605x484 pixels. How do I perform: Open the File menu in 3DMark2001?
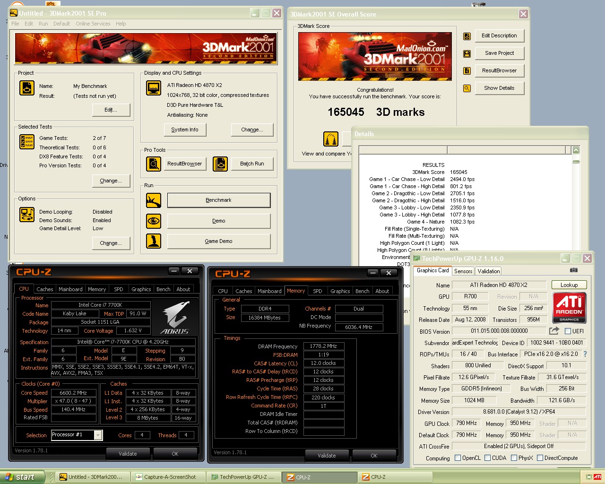tap(16, 24)
